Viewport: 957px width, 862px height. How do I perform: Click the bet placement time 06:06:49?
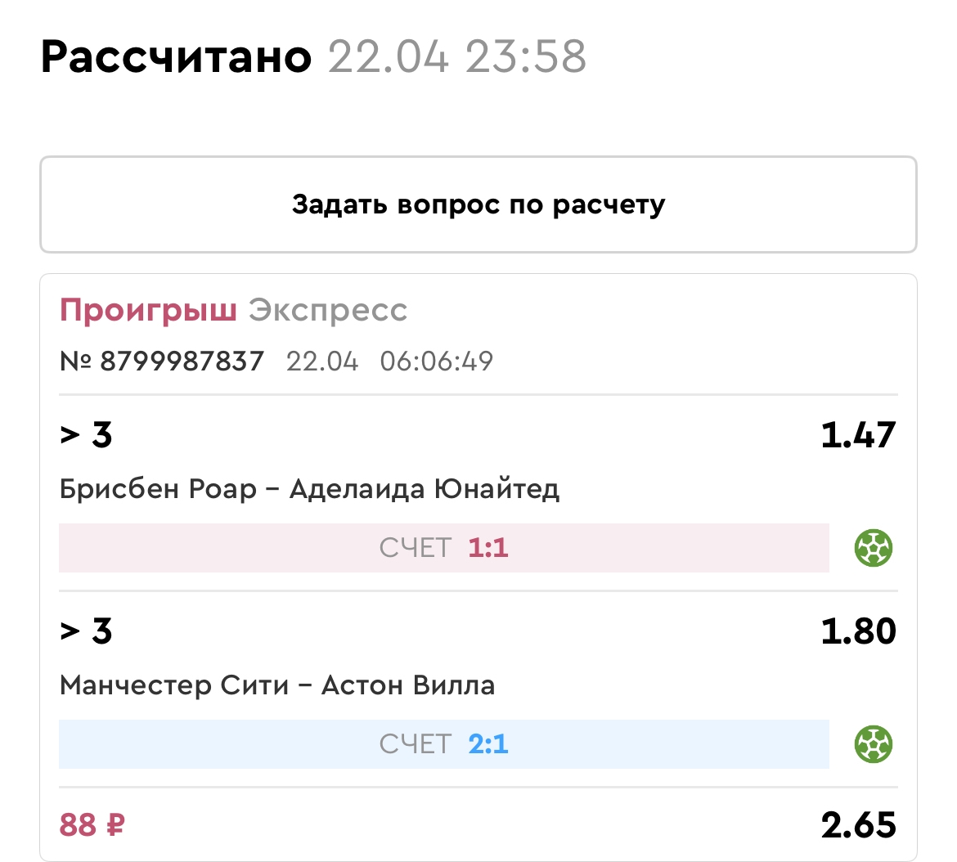(437, 361)
